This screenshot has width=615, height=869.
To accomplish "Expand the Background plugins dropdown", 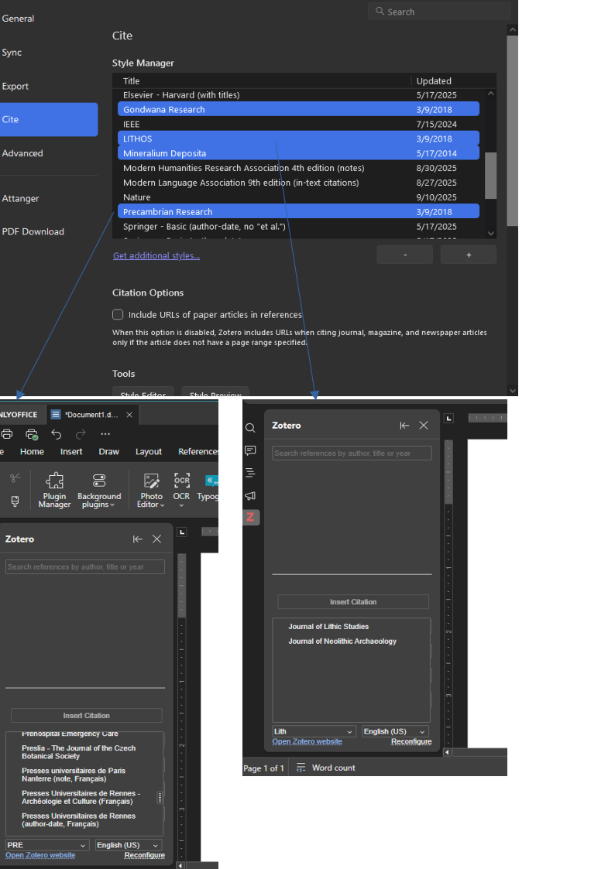I will point(99,489).
